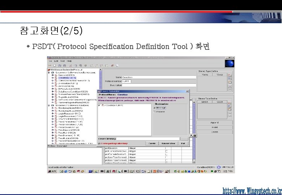Open the Edit menu
This screenshot has width=282, height=195.
click(x=56, y=61)
